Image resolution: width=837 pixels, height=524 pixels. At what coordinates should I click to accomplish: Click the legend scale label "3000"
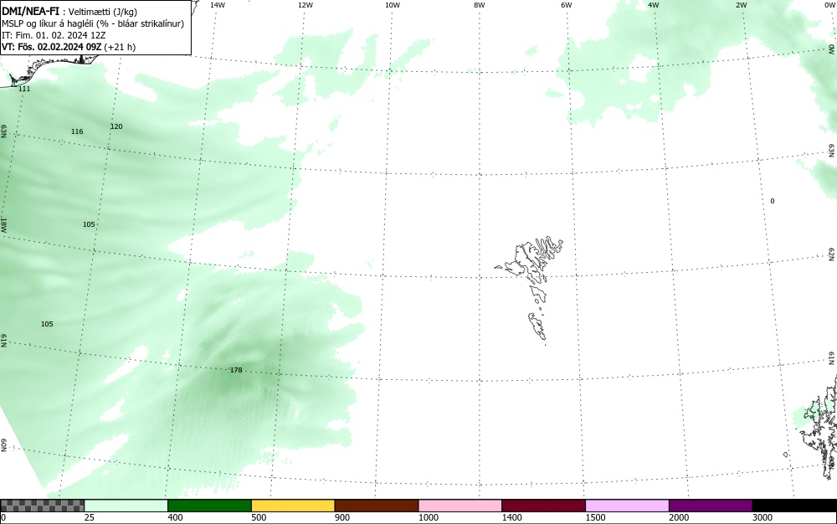[763, 517]
